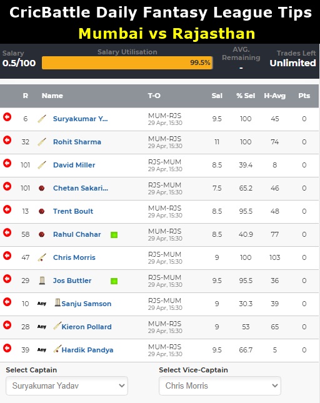This screenshot has width=320, height=403.
Task: Remove Suryakumar Yadav using red arrow icon
Action: [7, 117]
